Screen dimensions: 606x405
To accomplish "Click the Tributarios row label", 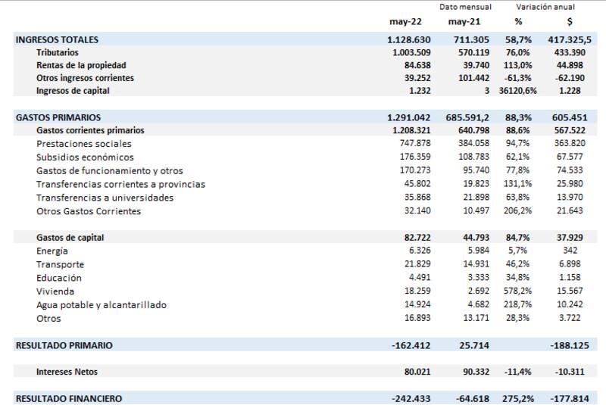I will pyautogui.click(x=59, y=52).
